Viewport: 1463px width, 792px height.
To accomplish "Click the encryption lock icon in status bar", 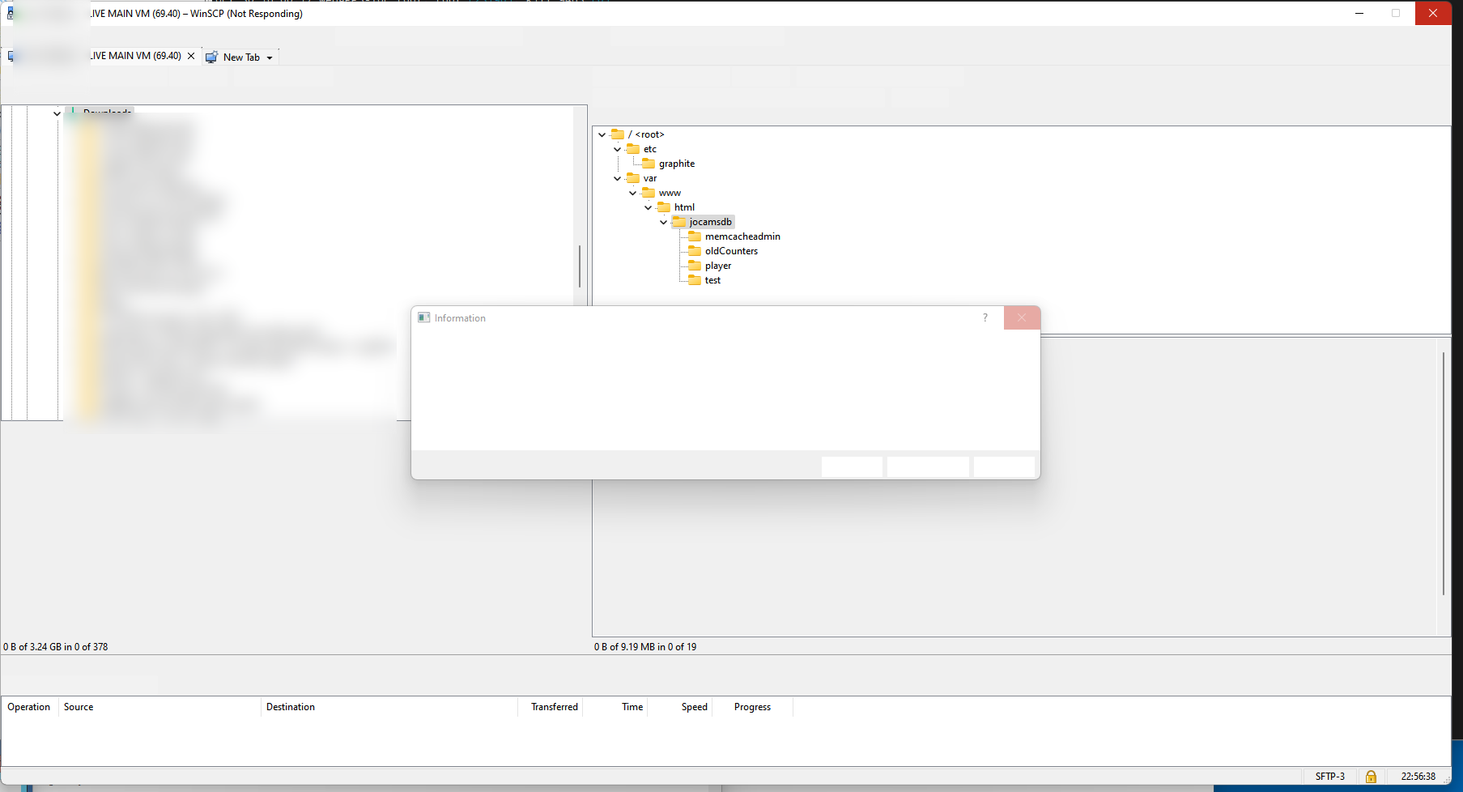I will tap(1371, 777).
